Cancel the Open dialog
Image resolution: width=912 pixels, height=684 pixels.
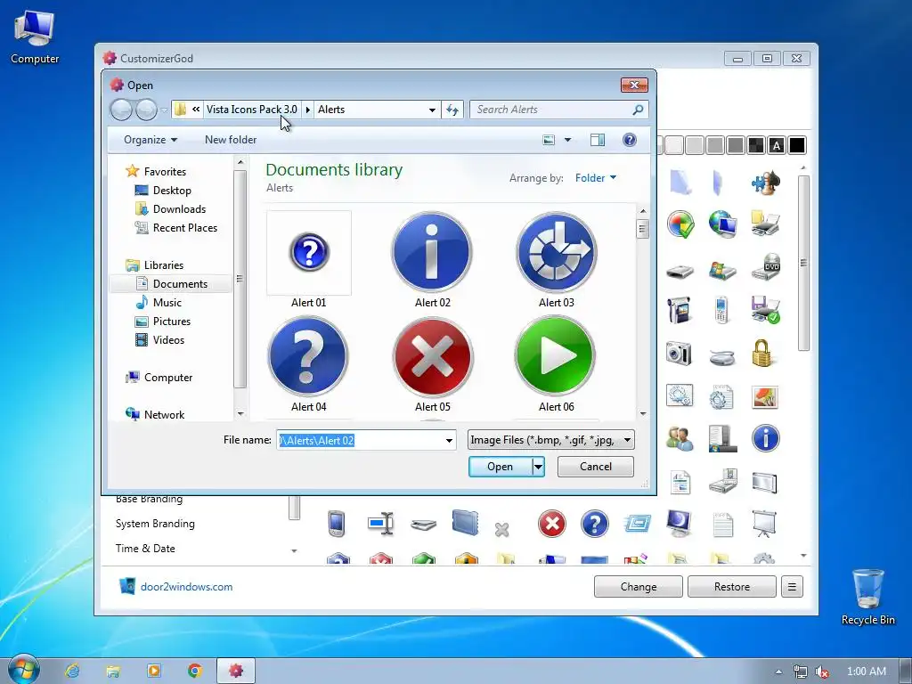coord(596,467)
